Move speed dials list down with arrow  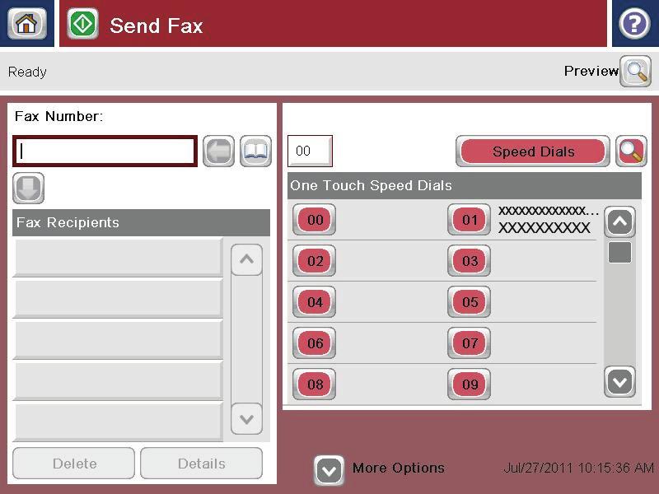(620, 382)
